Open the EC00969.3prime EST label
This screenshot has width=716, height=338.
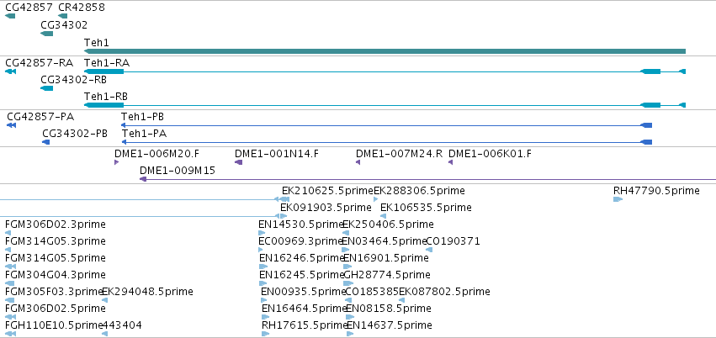(300, 240)
